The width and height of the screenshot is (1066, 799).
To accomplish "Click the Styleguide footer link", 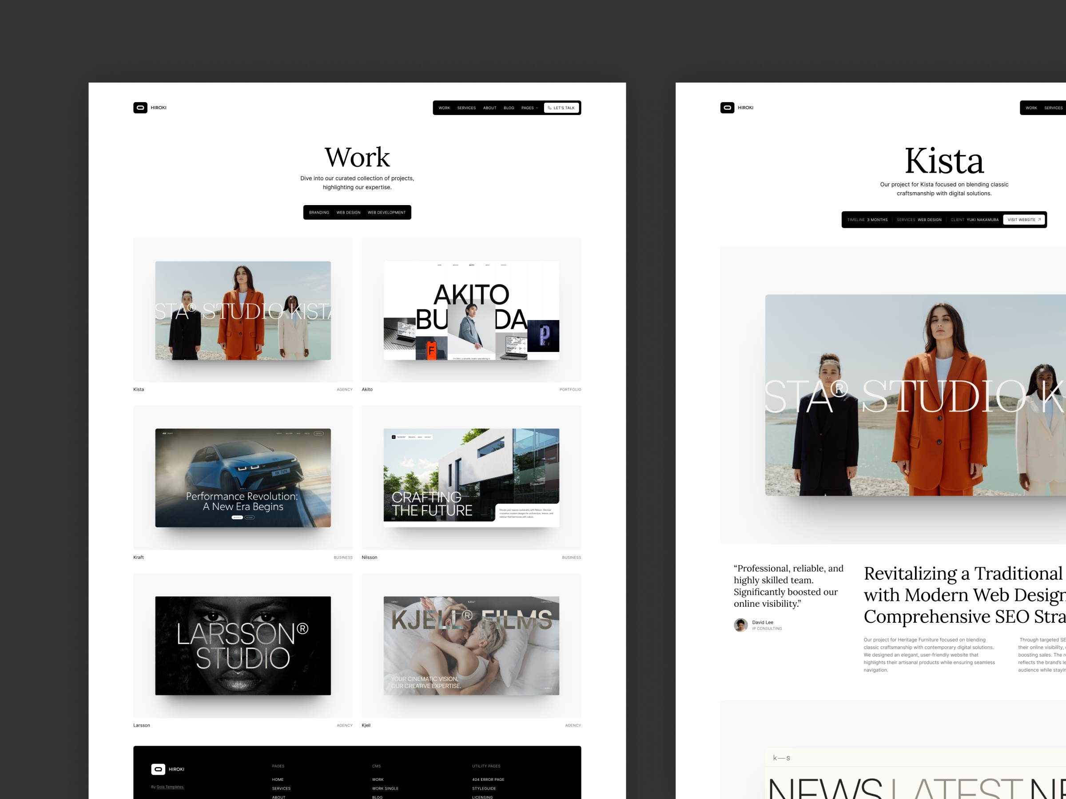I will click(x=484, y=788).
